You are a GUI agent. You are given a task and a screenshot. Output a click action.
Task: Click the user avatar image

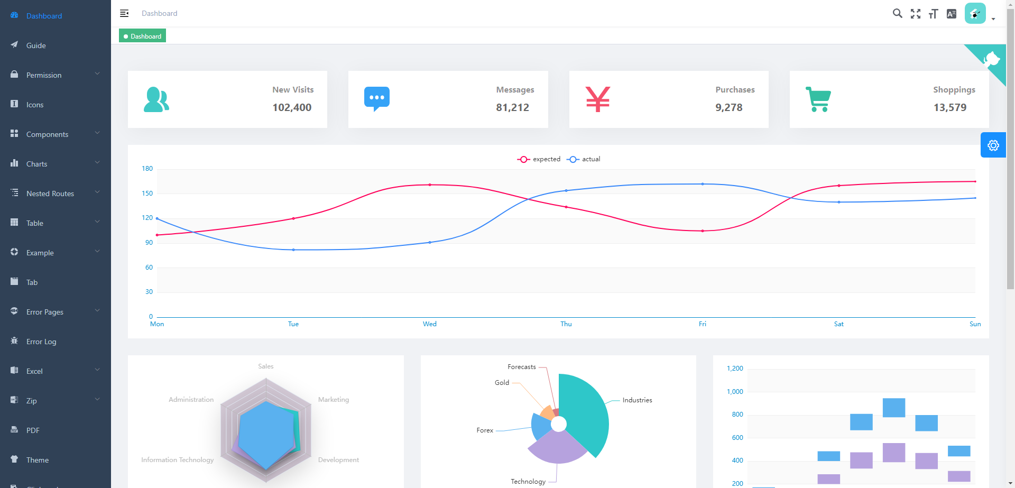point(975,13)
